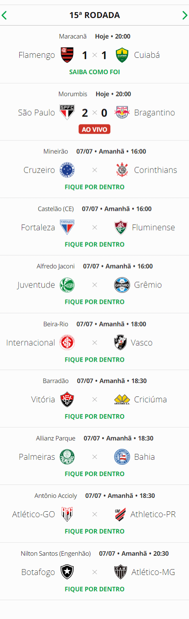Open the Fluminense crest
The width and height of the screenshot is (189, 619).
[x=121, y=228]
